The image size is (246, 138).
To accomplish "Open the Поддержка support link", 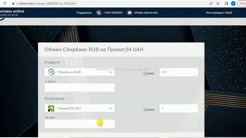I will (84, 13).
